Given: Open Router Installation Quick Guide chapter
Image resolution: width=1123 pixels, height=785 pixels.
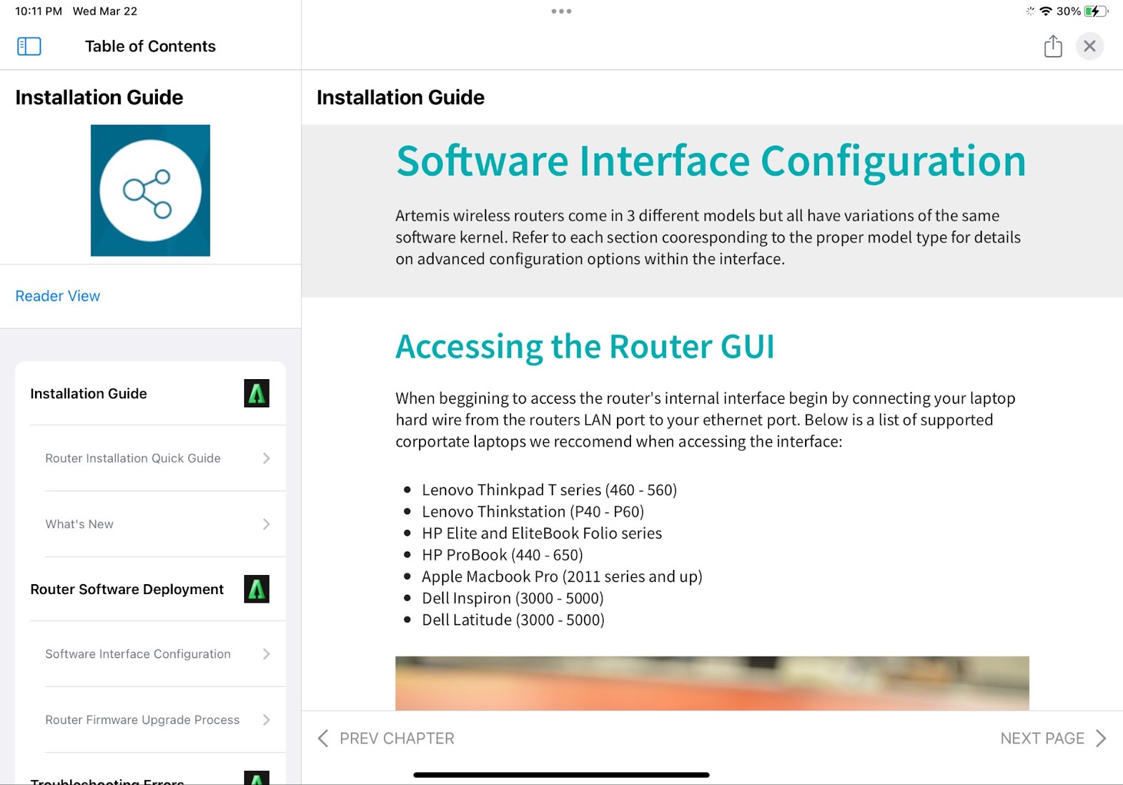Looking at the screenshot, I should [158, 459].
